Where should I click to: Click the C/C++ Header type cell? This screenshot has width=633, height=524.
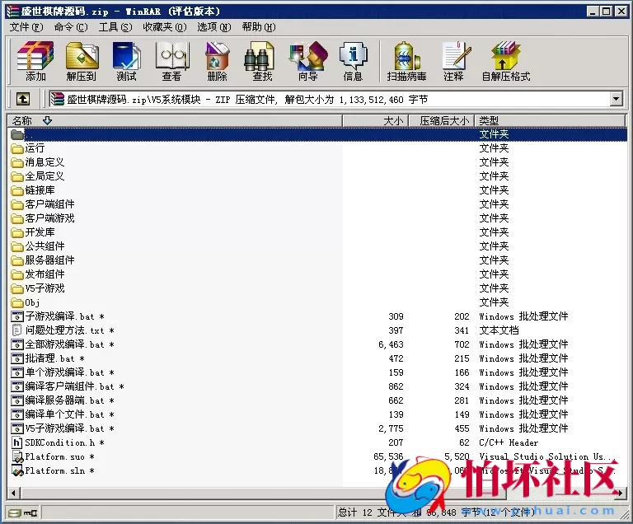coord(509,443)
